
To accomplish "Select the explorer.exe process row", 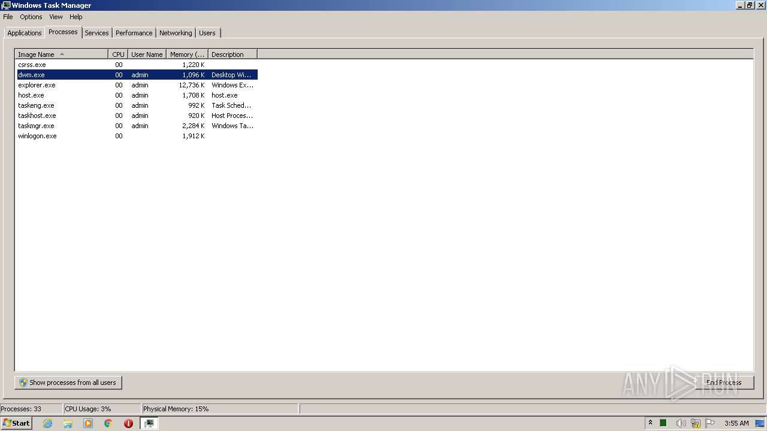I will tap(137, 85).
